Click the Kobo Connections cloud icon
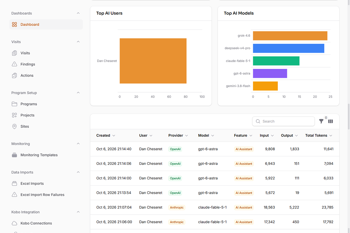 [x=14, y=223]
